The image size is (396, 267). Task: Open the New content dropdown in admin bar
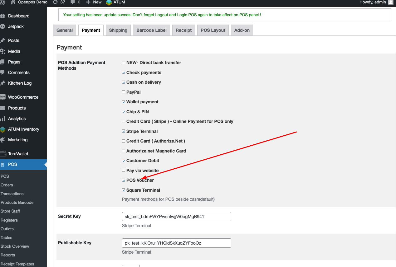tap(94, 2)
